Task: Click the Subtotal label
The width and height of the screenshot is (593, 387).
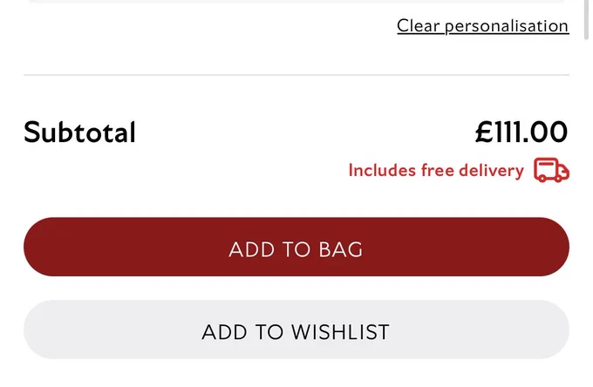Action: pos(79,132)
